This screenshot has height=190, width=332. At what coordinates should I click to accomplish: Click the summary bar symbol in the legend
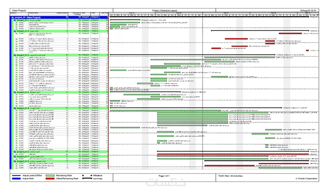pos(87,179)
